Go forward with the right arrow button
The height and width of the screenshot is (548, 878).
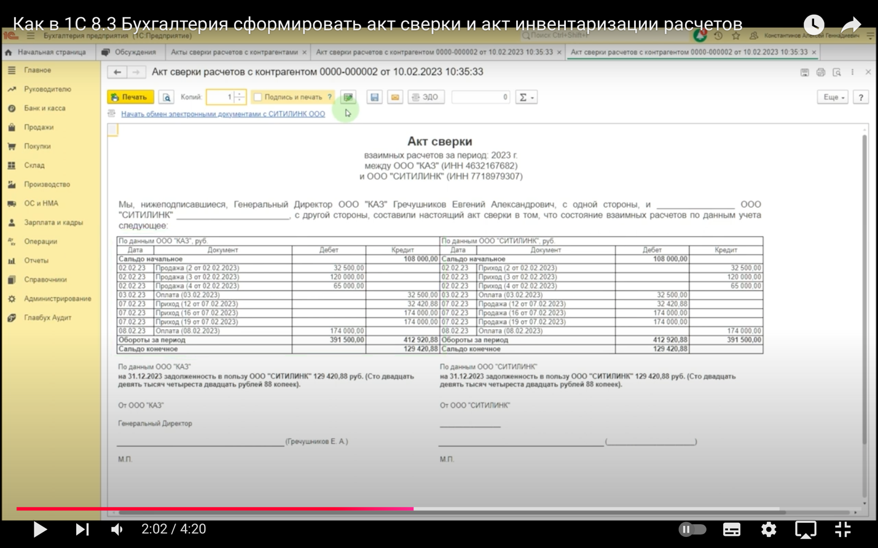(x=136, y=72)
